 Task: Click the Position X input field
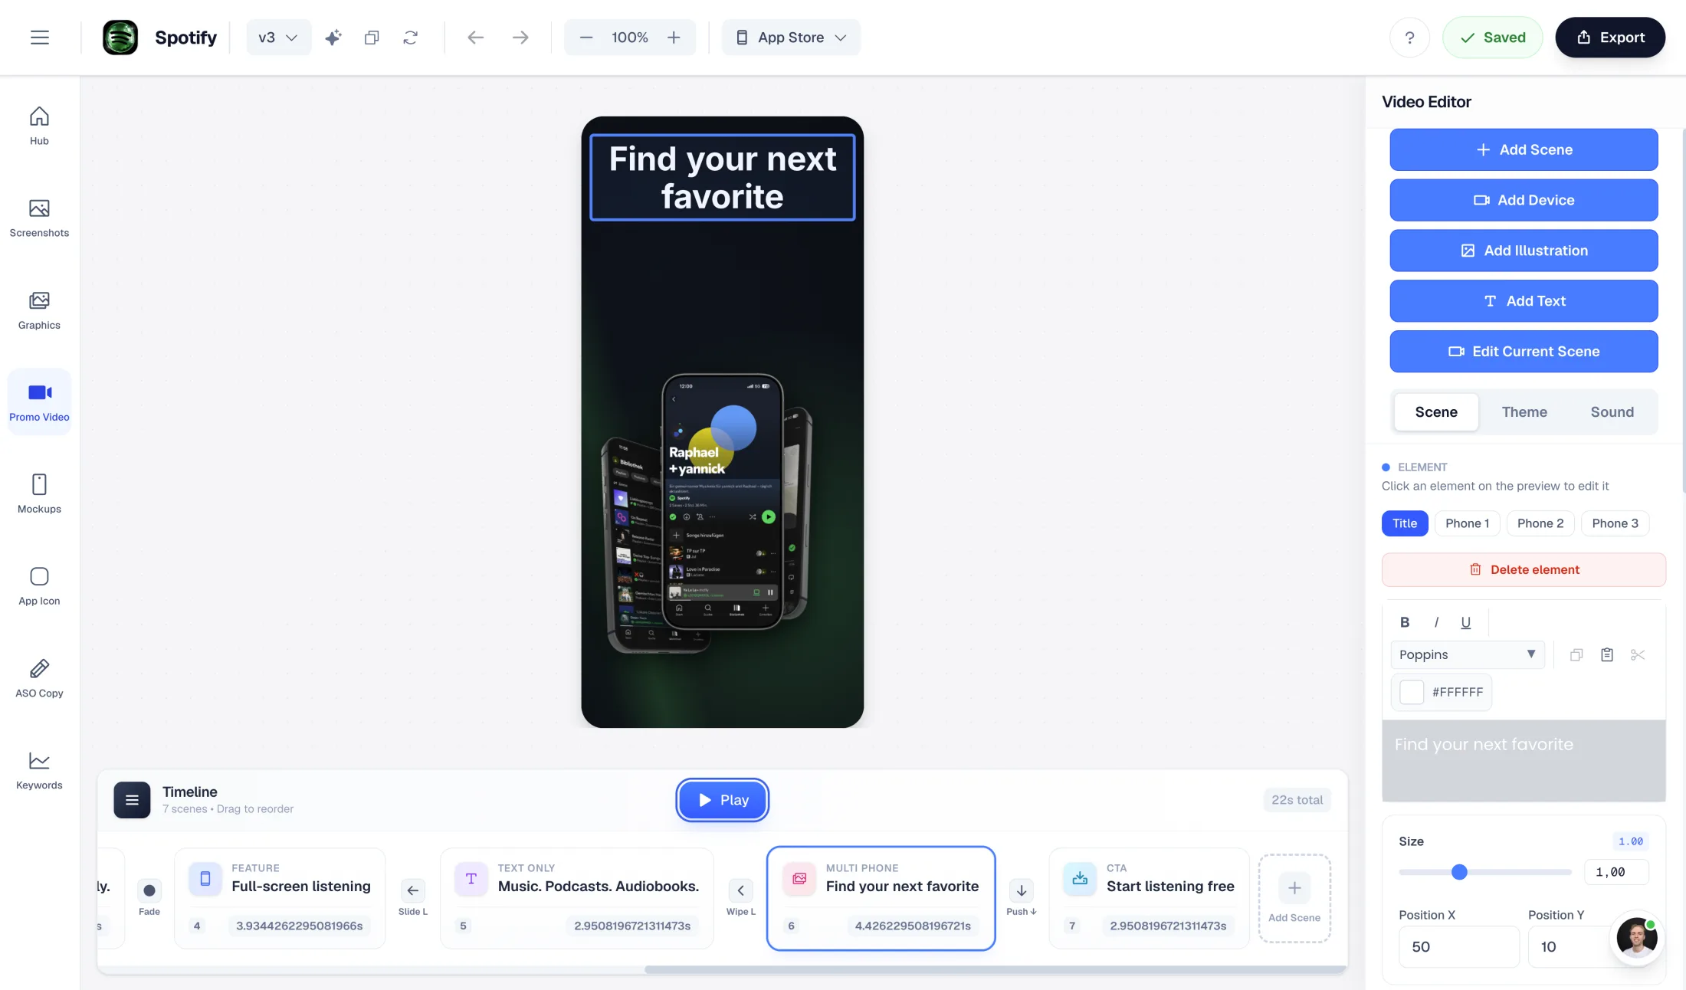[x=1458, y=947]
